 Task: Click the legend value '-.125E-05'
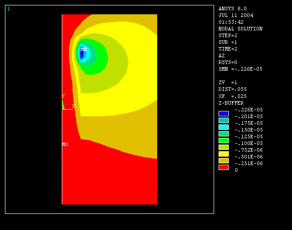(x=249, y=136)
